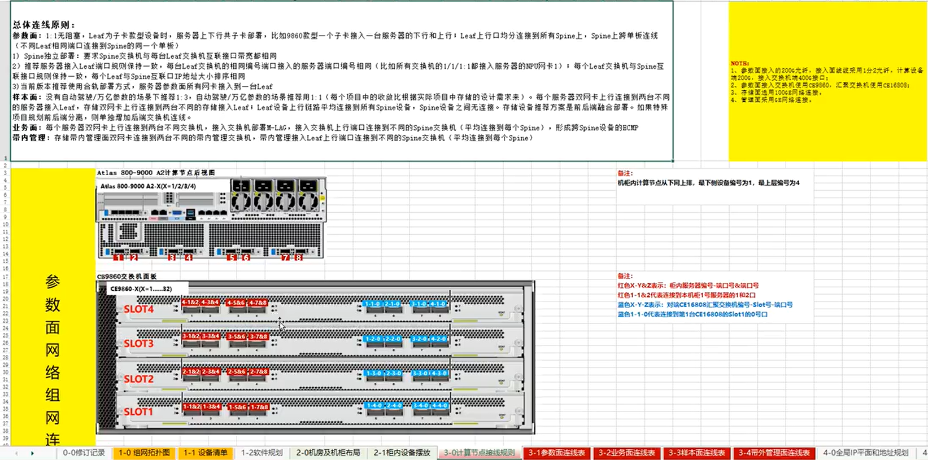Switch to the 3-2业务面连线表 sheet tab
The width and height of the screenshot is (928, 460).
(x=626, y=453)
